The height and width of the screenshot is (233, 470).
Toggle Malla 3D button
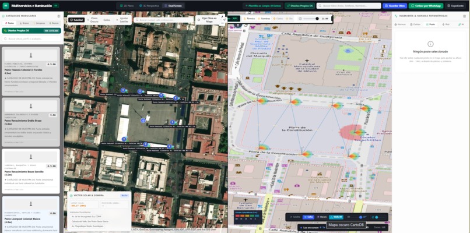pos(336,217)
